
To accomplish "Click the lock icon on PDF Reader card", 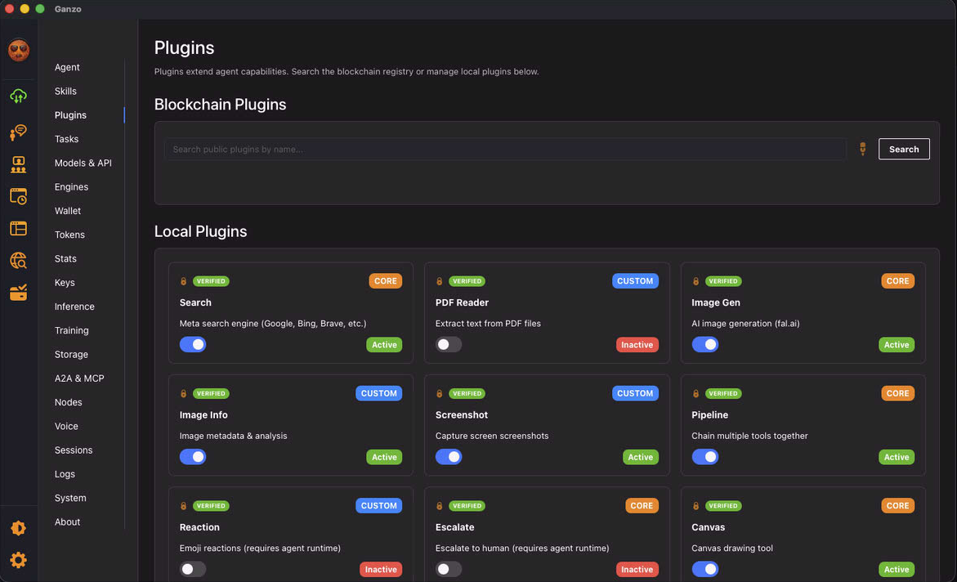I will pyautogui.click(x=439, y=281).
